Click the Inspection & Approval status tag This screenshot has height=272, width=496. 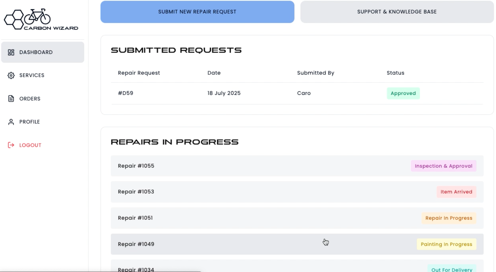click(443, 166)
